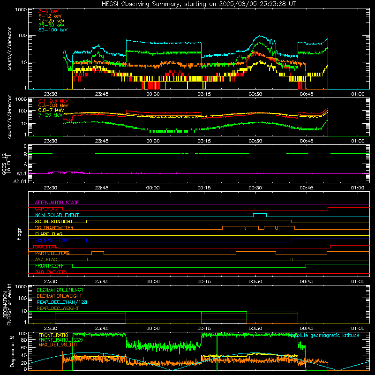This screenshot has height=375, width=375.
Task: Click the REAR_DEC_WEIGHT legend label
Action: 58,308
